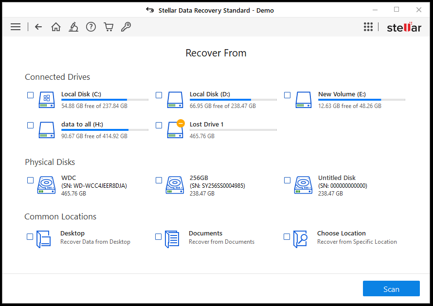Click the title bar recovery arrow icon

pyautogui.click(x=150, y=10)
